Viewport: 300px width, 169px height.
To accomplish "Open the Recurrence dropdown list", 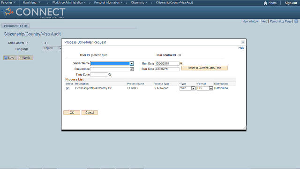I will [132, 69].
